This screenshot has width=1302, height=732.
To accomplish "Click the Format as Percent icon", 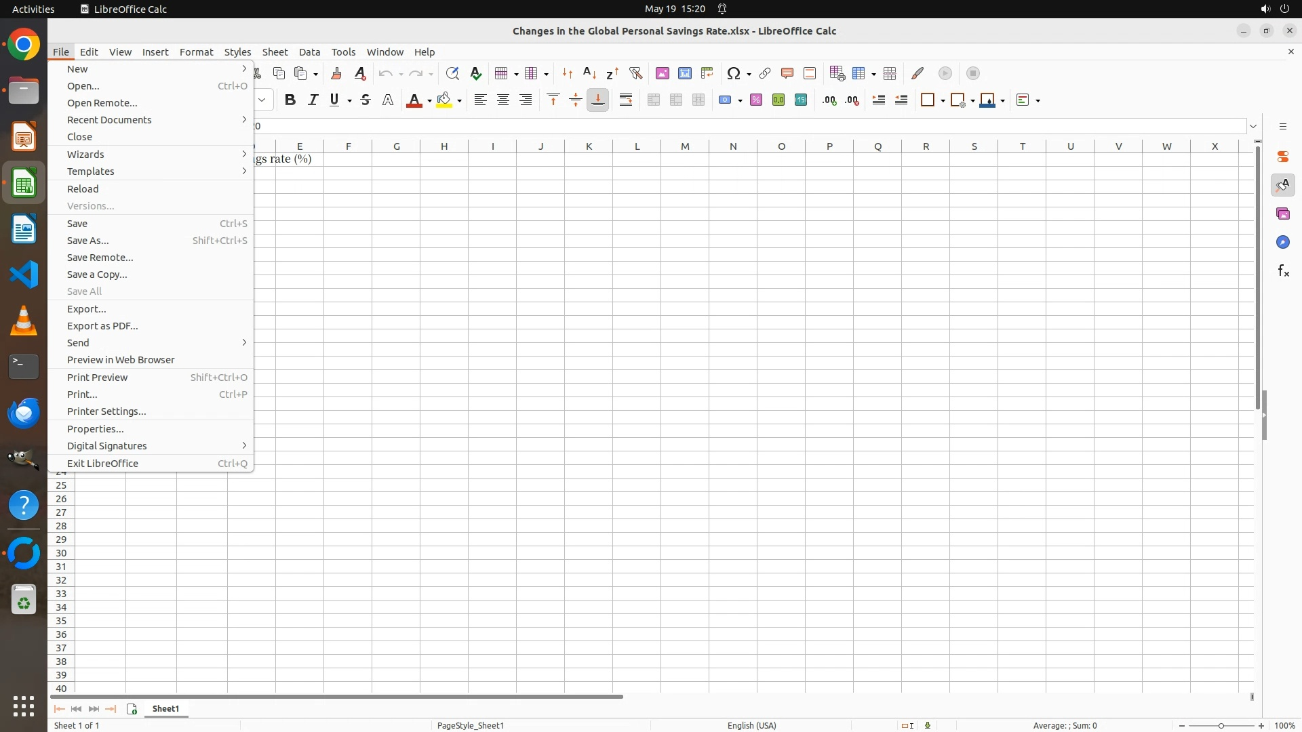I will click(756, 100).
